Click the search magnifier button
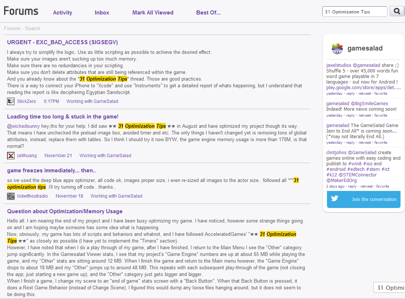This screenshot has height=299, width=405. 397,12
